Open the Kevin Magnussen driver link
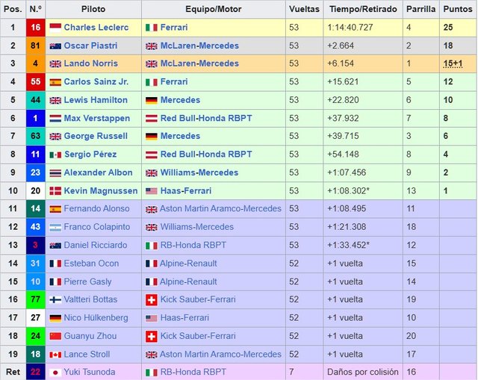The width and height of the screenshot is (478, 380). [101, 191]
